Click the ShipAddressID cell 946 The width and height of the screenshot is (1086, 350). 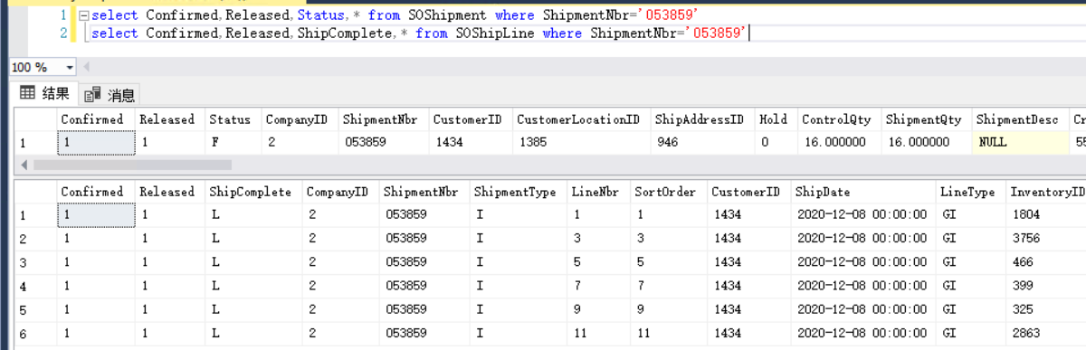point(701,143)
